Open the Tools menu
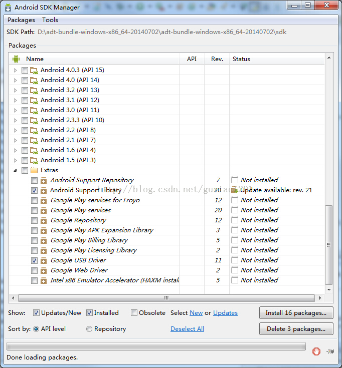342x368 pixels. (x=50, y=20)
